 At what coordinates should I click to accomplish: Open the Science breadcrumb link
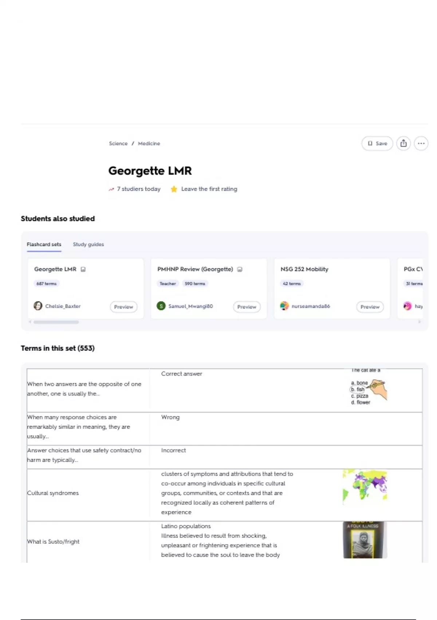point(118,144)
